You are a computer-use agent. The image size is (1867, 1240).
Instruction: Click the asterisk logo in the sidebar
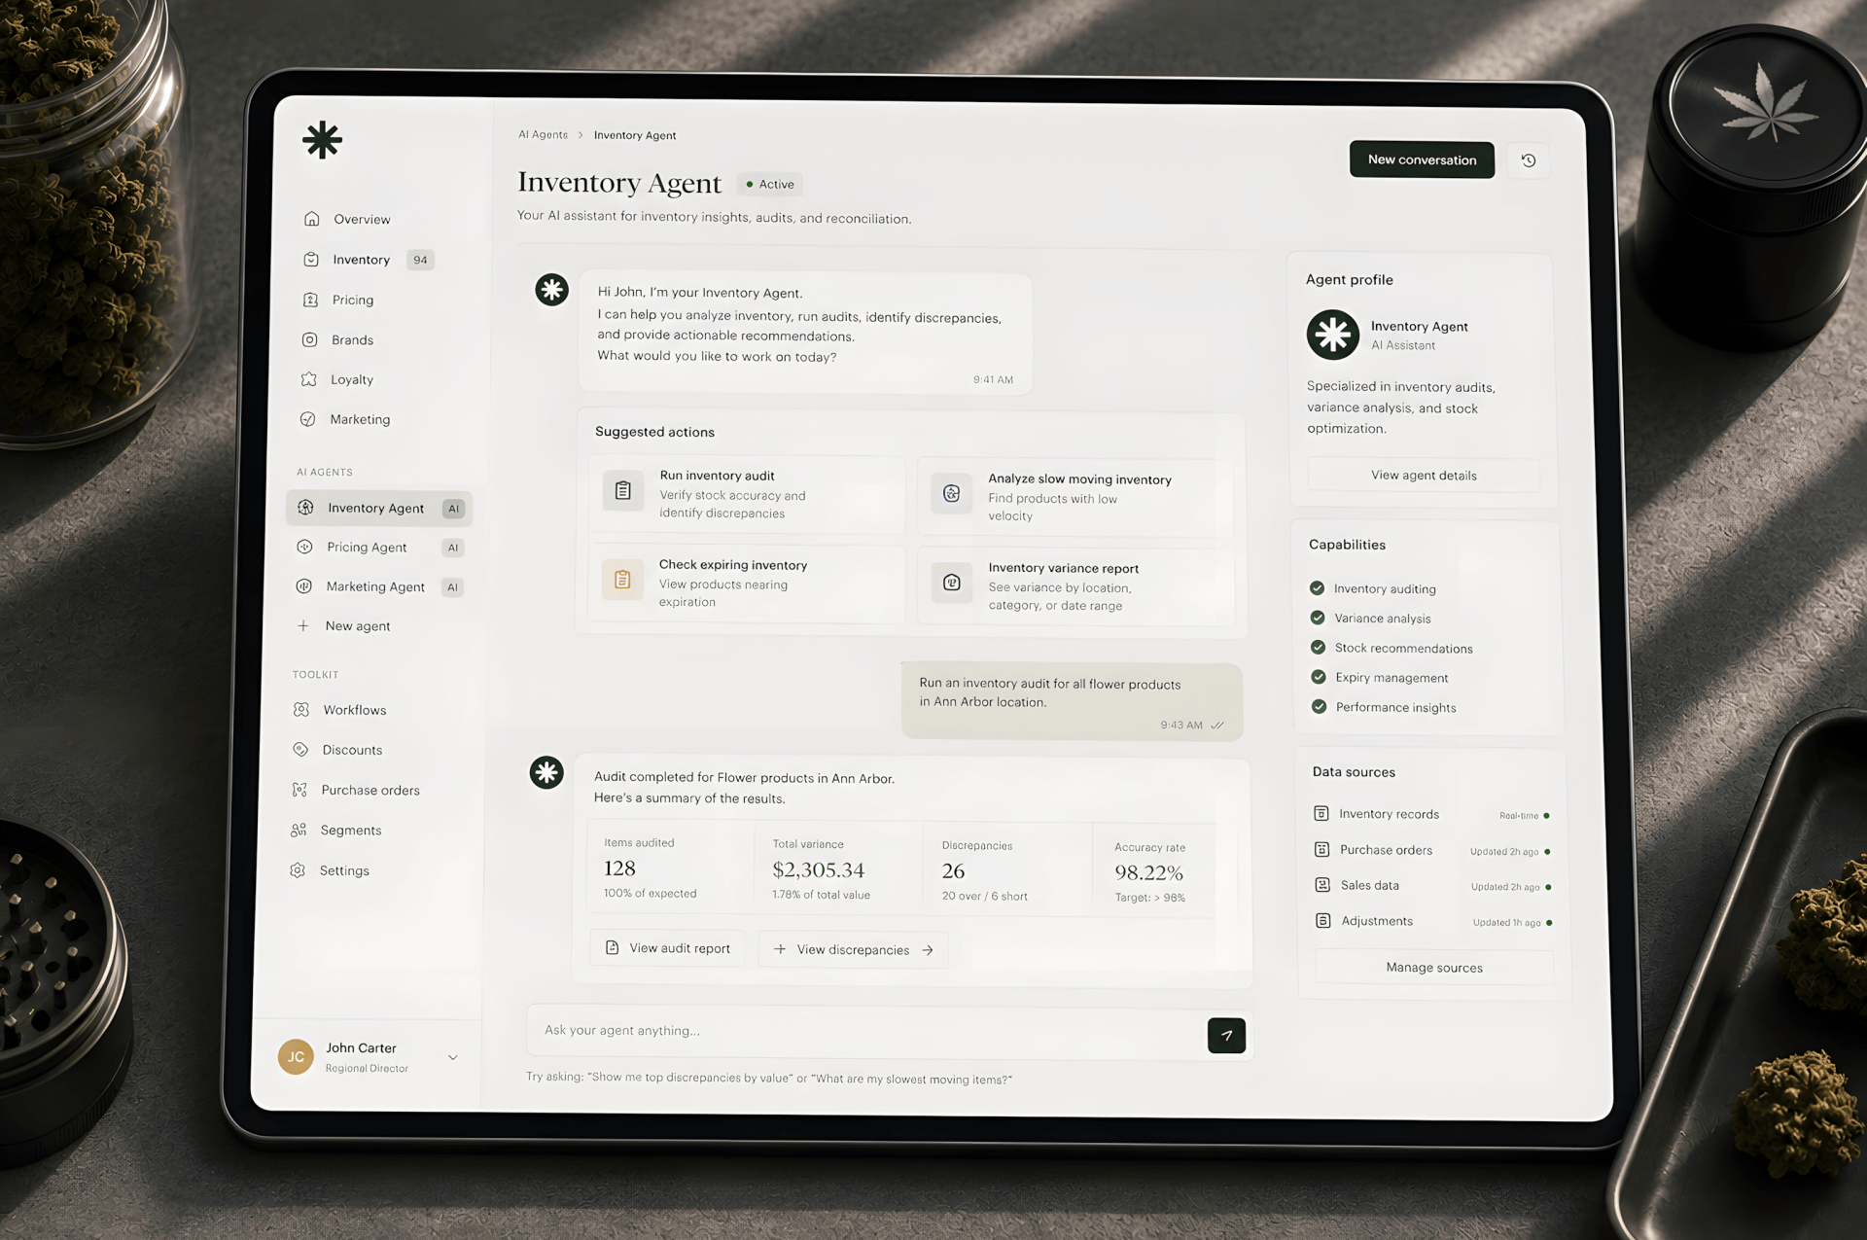322,140
